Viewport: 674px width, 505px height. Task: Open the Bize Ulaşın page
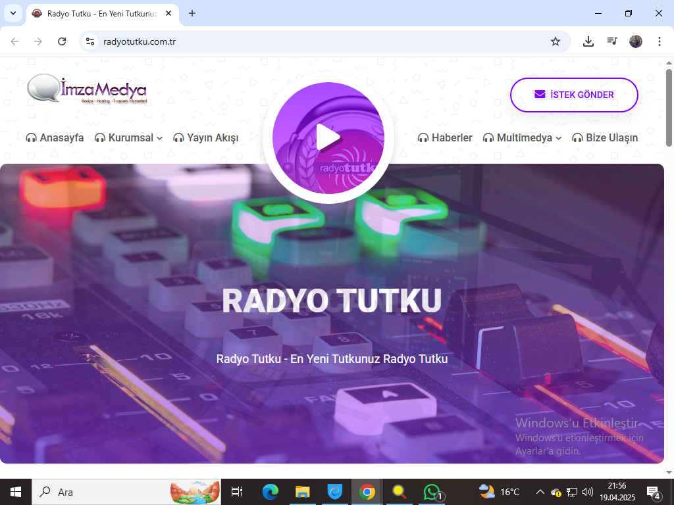click(605, 138)
